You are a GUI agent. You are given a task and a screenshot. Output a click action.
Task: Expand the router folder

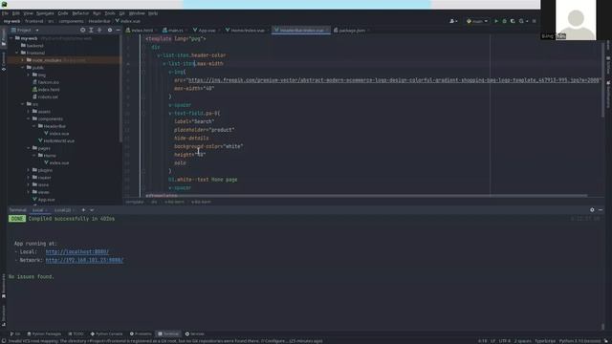tap(29, 178)
